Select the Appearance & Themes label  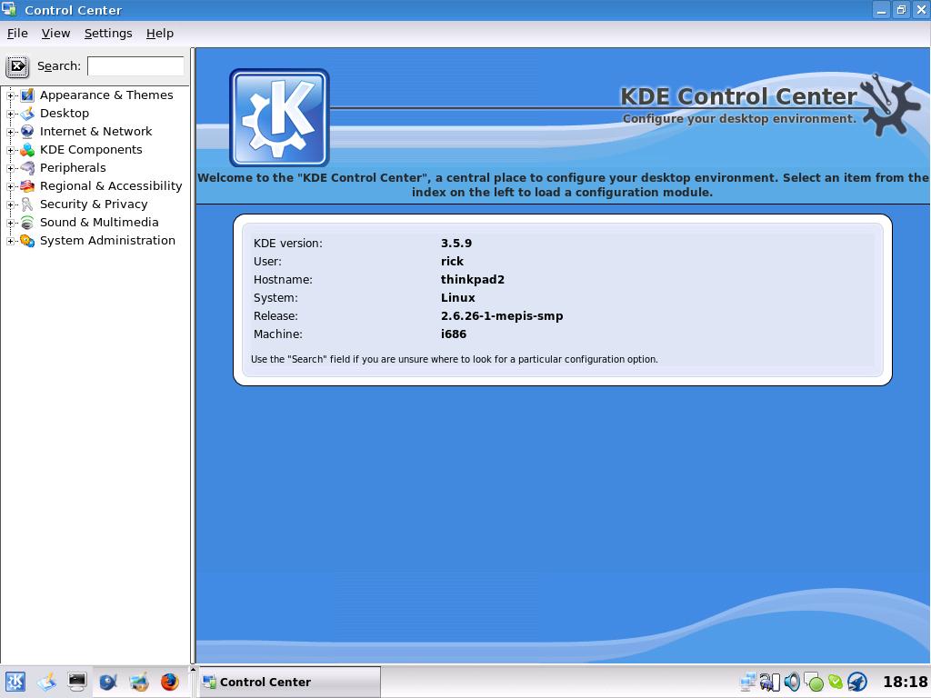point(106,95)
